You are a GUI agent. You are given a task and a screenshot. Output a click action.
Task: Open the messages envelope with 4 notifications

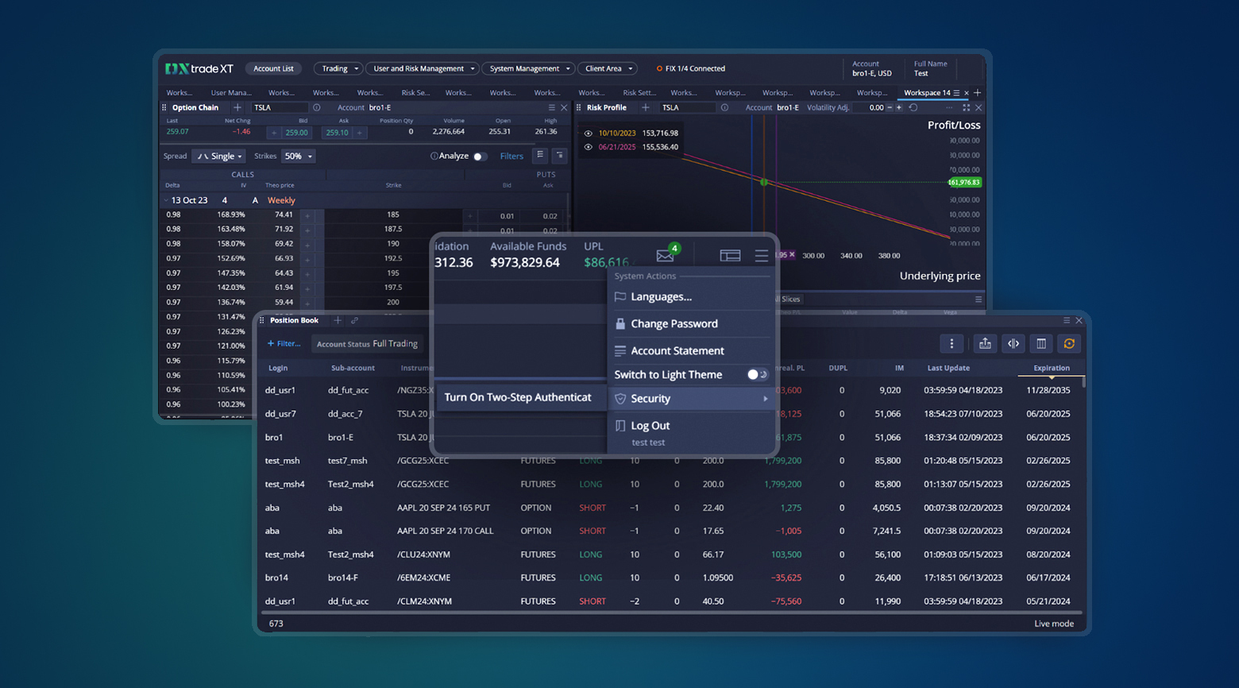[665, 254]
